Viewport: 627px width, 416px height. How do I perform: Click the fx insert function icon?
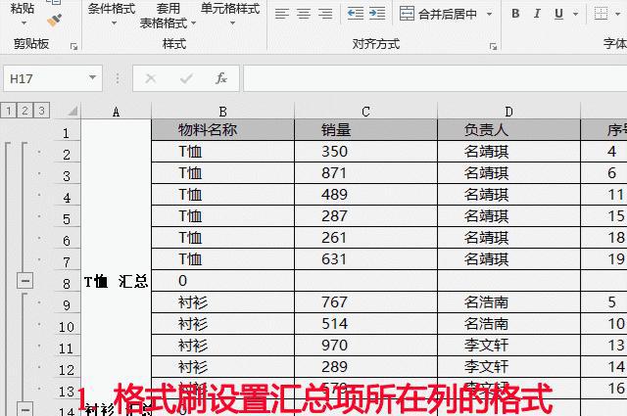[x=221, y=78]
